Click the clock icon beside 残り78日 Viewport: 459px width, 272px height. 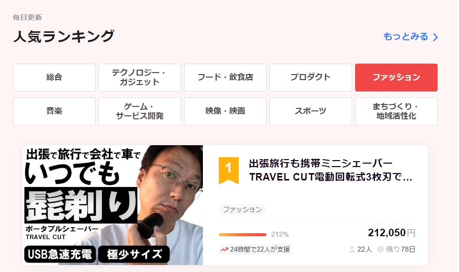click(380, 249)
